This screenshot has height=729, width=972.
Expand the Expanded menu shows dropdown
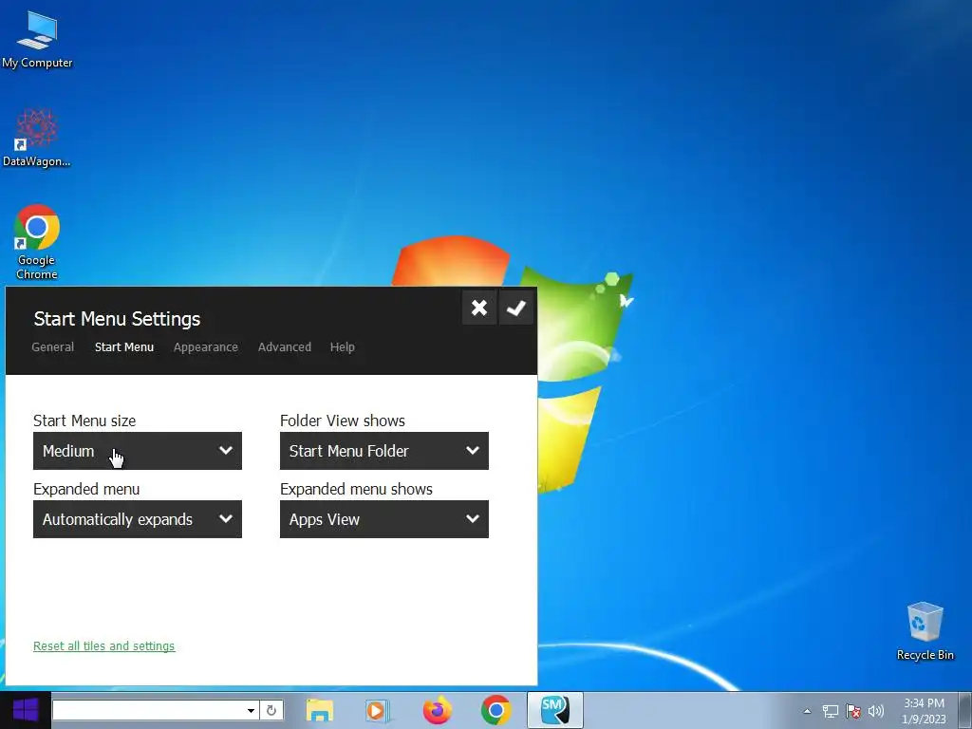[384, 519]
